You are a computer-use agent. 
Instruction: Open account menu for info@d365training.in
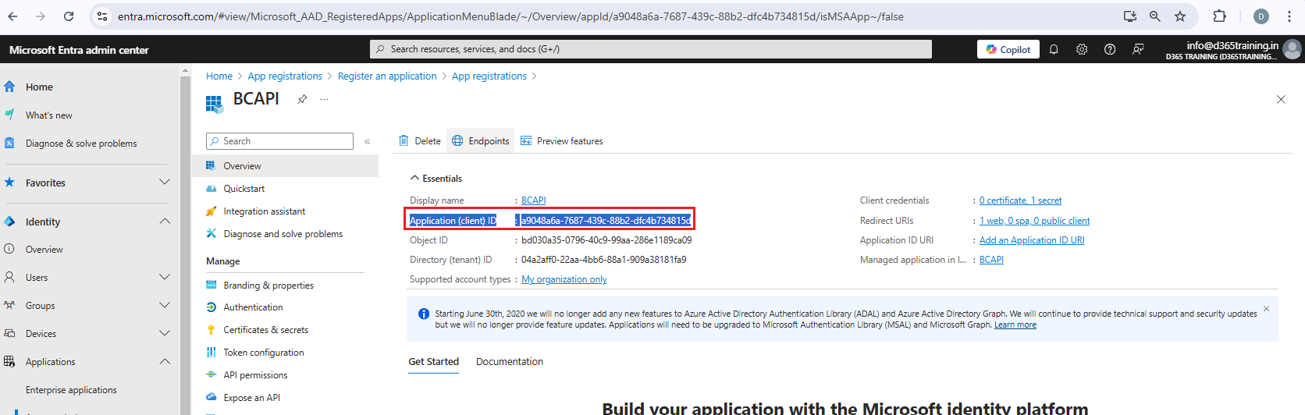tap(1233, 50)
